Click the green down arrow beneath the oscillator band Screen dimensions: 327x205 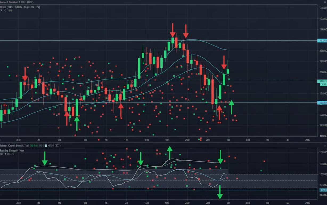[220, 192]
